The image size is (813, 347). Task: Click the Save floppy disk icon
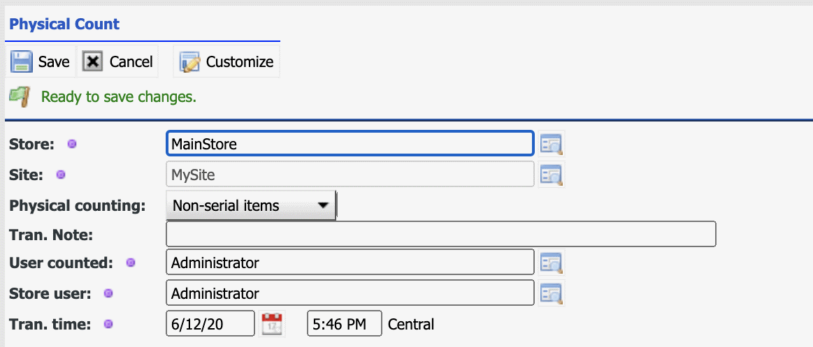[22, 61]
